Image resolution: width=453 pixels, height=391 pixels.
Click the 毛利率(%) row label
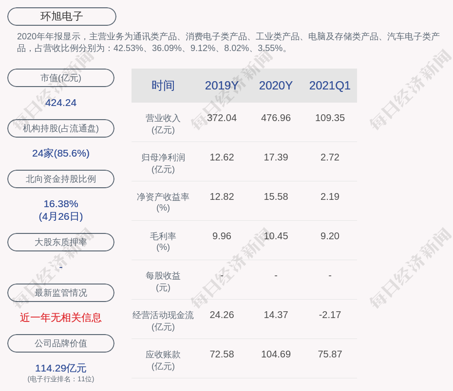pos(163,242)
